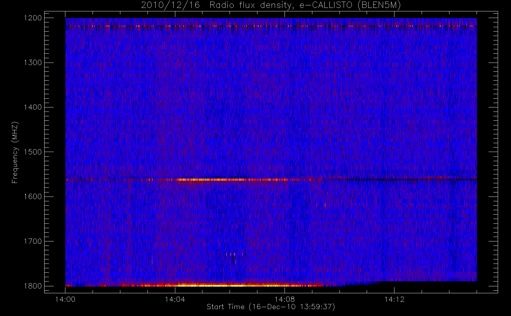Click the 14:04 time tick label
This screenshot has width=511, height=316.
coord(175,299)
